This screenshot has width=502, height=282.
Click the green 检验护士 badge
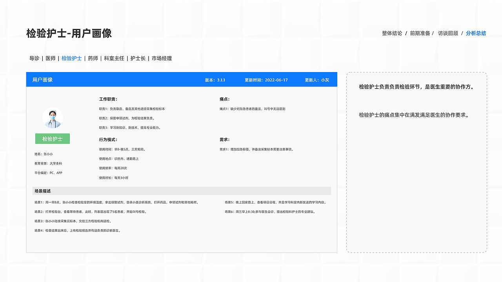pyautogui.click(x=52, y=139)
